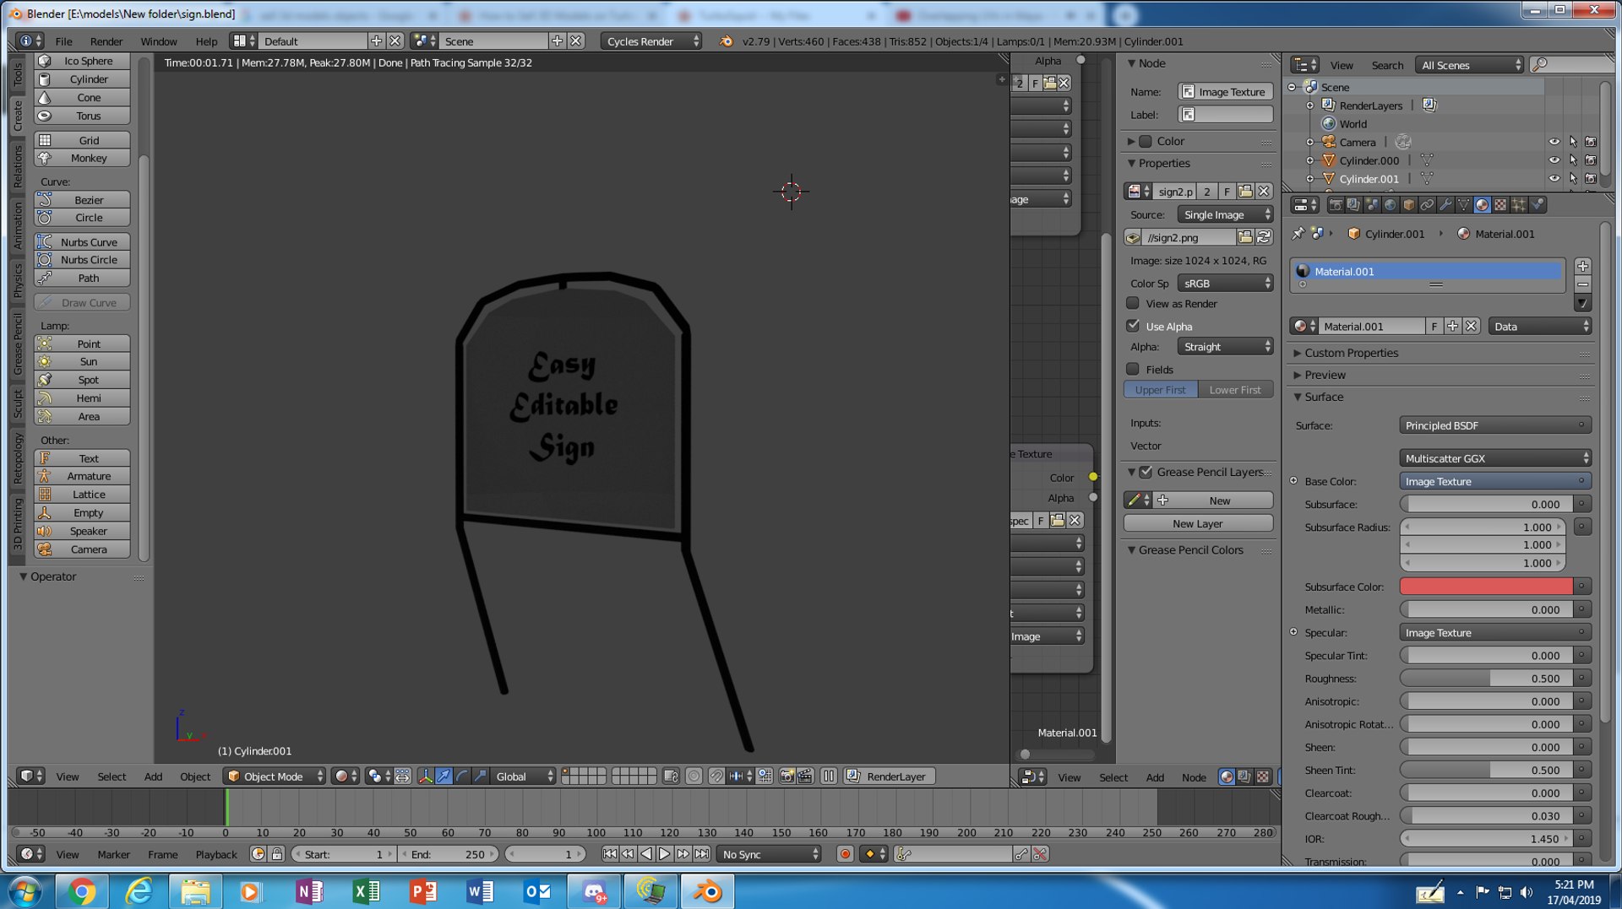Image resolution: width=1622 pixels, height=909 pixels.
Task: Adjust the Roughness 0.500 slider
Action: pos(1486,679)
